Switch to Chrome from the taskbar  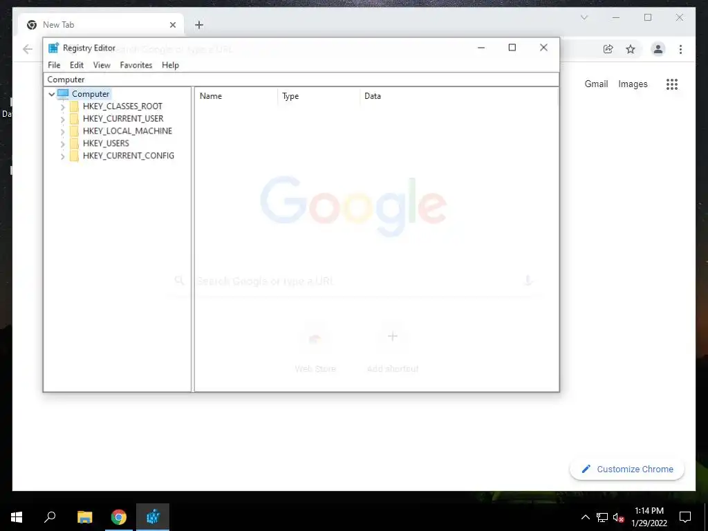(119, 517)
